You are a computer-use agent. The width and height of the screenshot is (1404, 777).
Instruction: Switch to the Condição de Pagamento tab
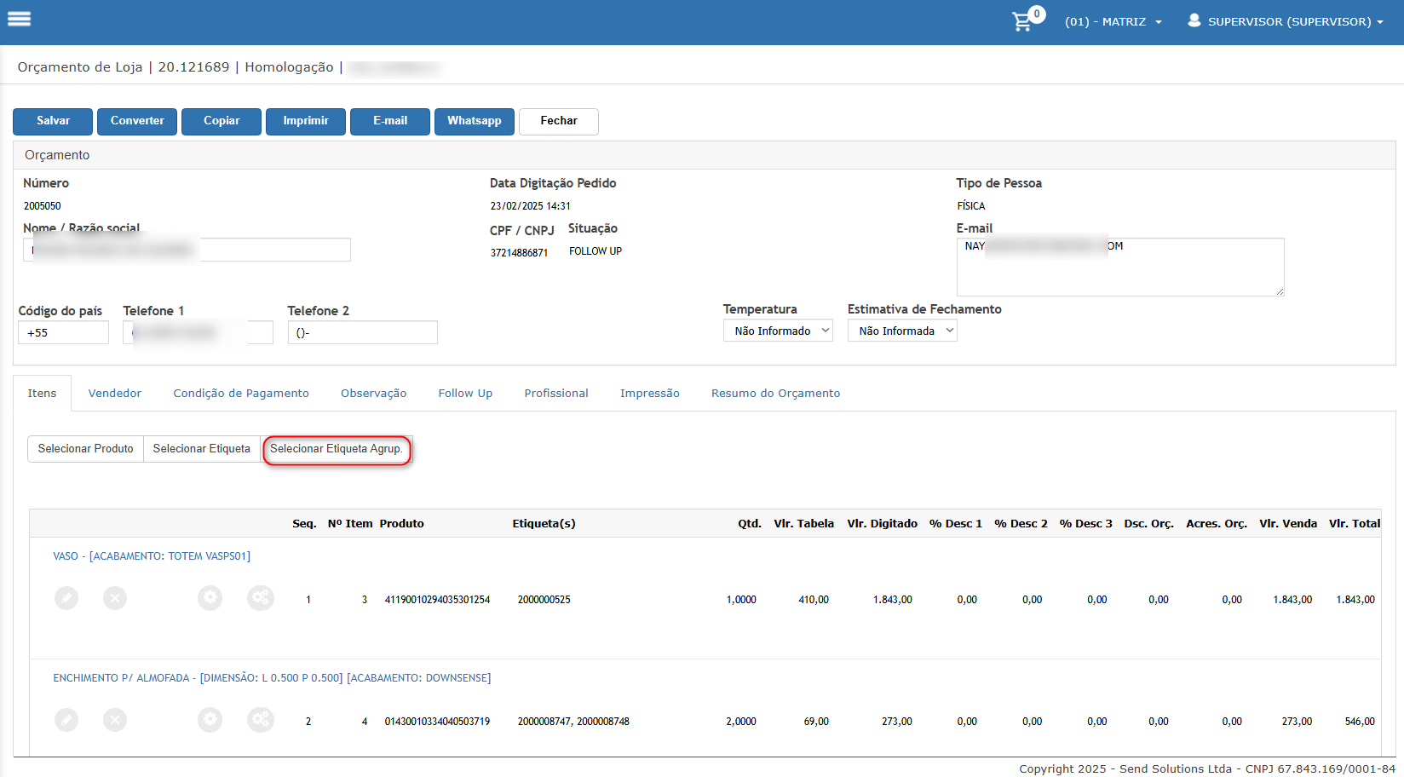[x=241, y=393]
